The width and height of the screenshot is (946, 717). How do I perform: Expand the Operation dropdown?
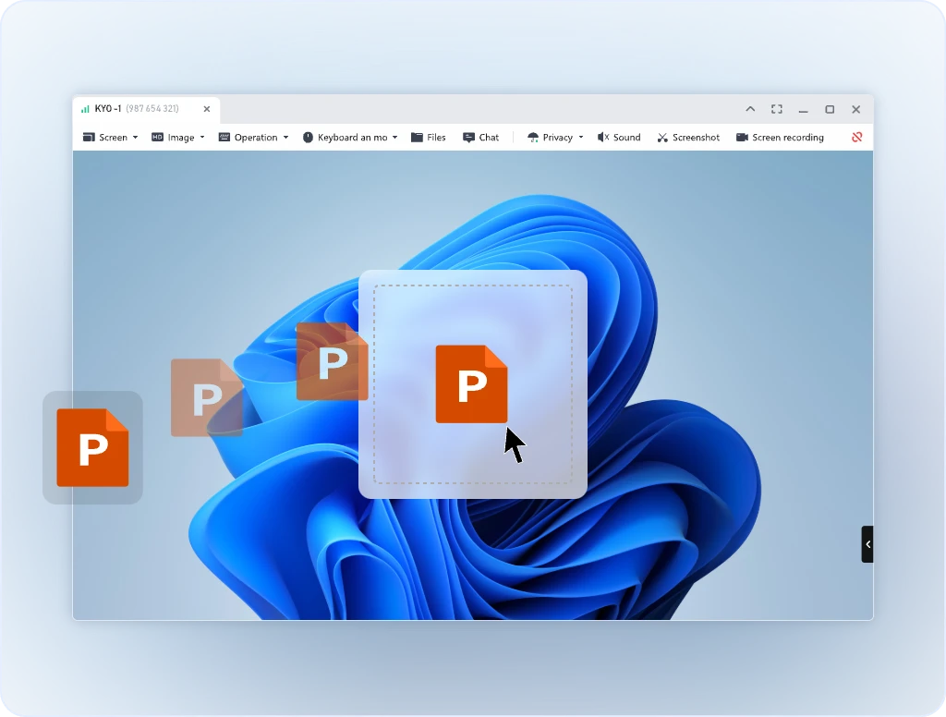[253, 138]
